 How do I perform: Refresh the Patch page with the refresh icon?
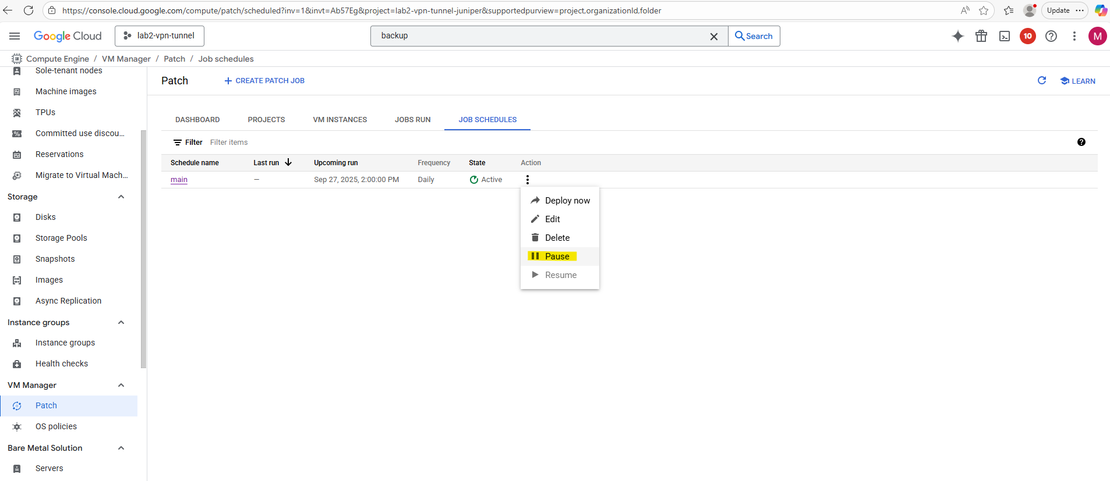pos(1042,81)
